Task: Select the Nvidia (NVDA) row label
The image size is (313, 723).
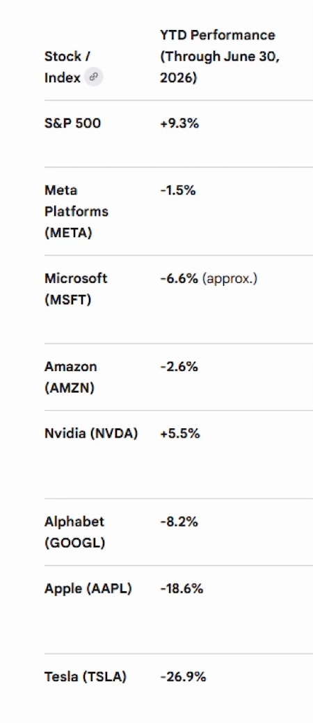Action: (x=91, y=434)
